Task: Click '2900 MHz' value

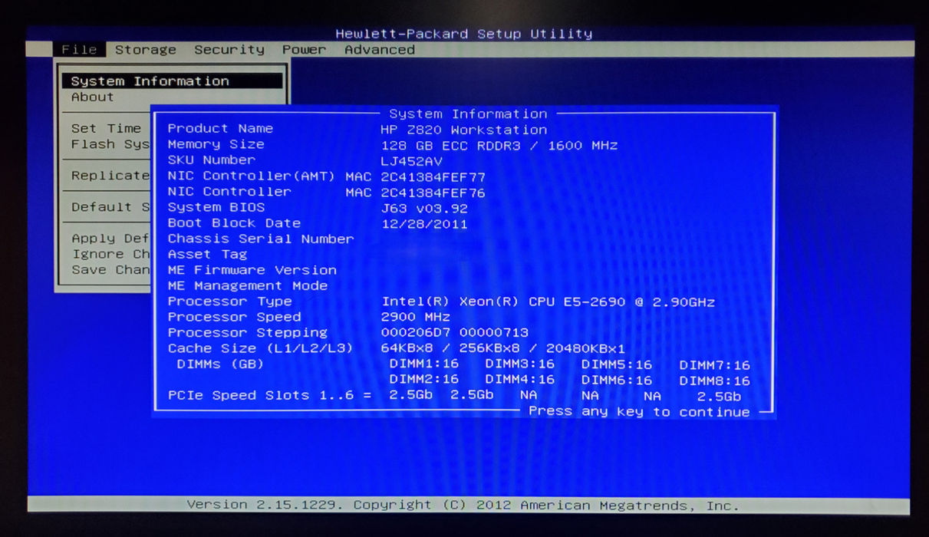Action: point(416,317)
